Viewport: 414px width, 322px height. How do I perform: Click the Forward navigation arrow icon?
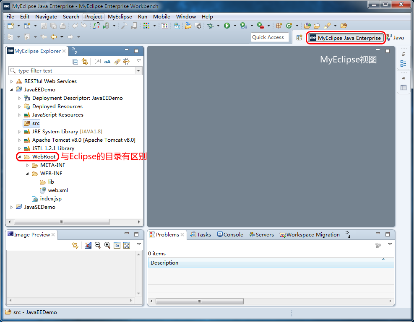(x=70, y=37)
